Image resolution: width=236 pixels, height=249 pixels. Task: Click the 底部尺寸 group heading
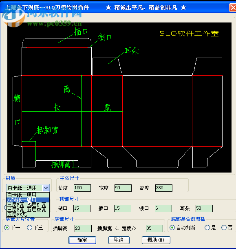coord(64,219)
